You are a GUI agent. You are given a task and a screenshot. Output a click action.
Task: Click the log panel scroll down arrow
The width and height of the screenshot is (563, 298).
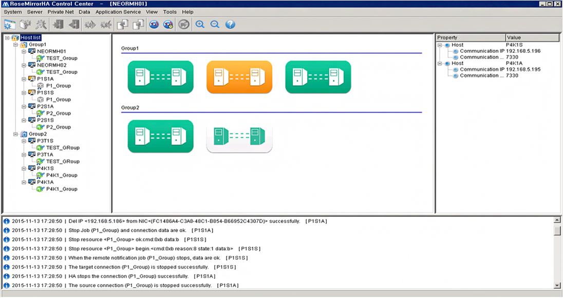(x=557, y=286)
